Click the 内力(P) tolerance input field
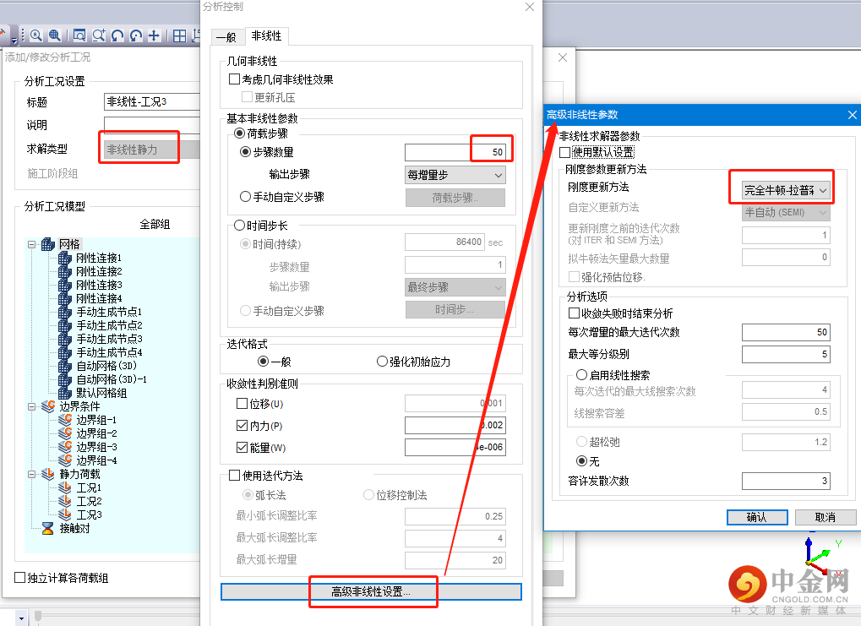861x626 pixels. tap(455, 425)
